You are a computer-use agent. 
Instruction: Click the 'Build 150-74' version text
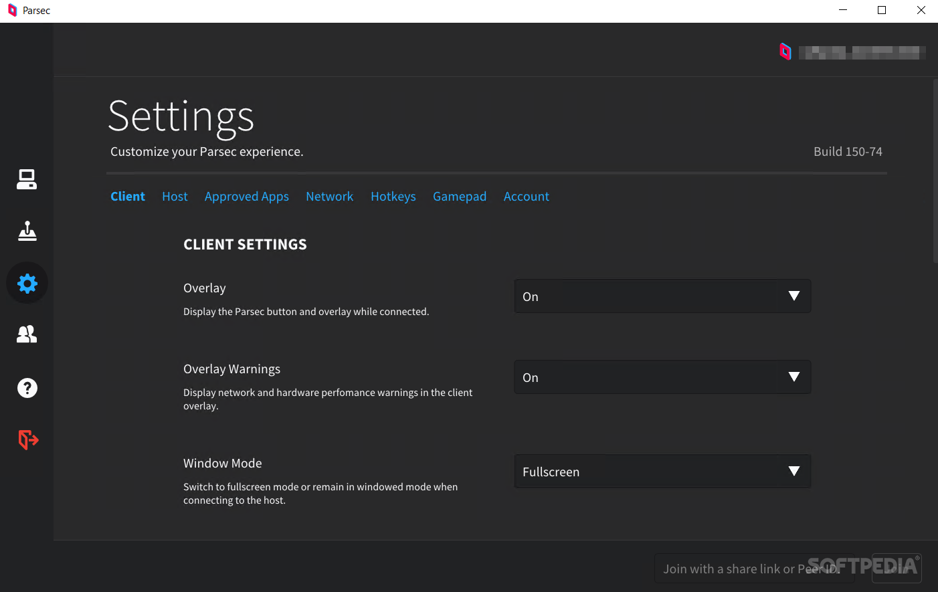(848, 152)
